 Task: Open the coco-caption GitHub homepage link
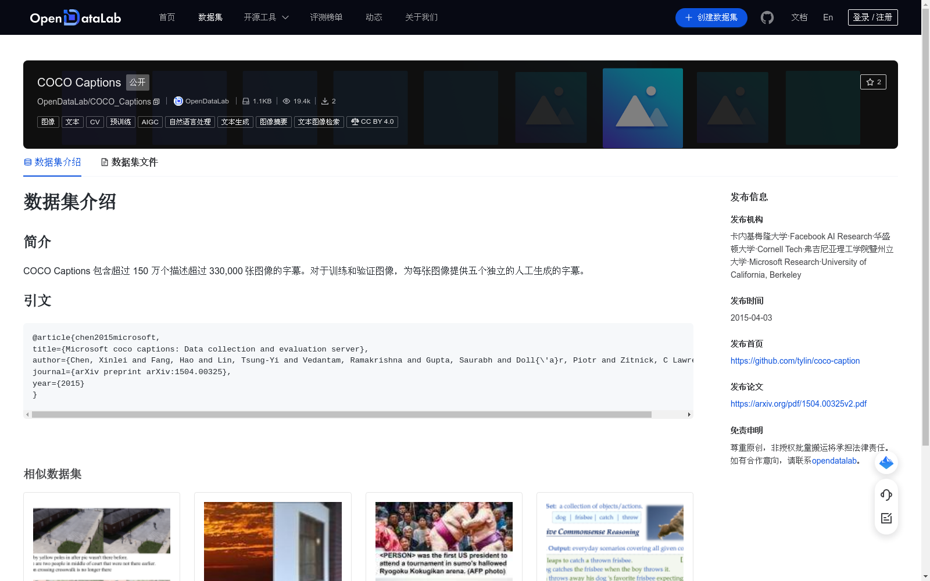click(x=795, y=361)
